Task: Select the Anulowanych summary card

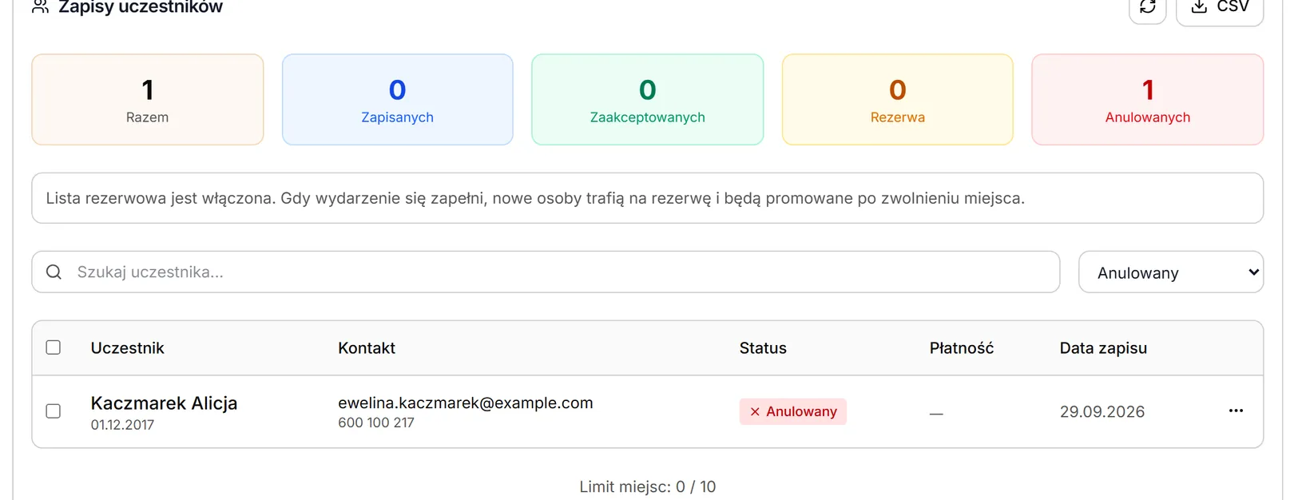Action: (x=1148, y=100)
